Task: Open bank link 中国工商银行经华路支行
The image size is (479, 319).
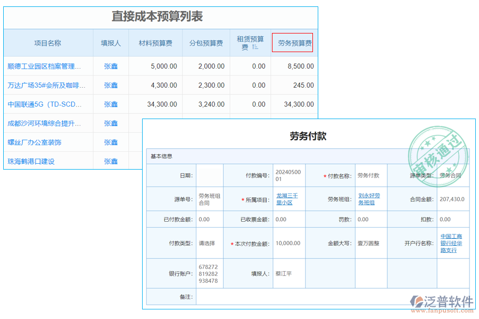Action: coord(452,244)
